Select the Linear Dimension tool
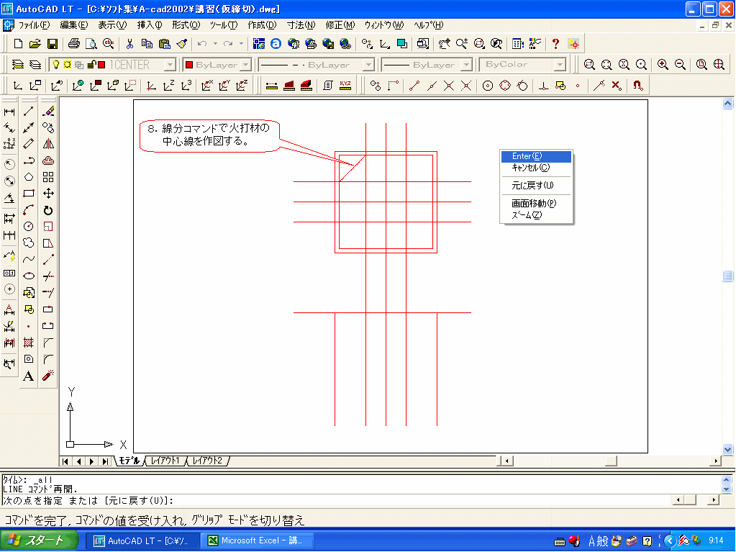 click(x=9, y=112)
